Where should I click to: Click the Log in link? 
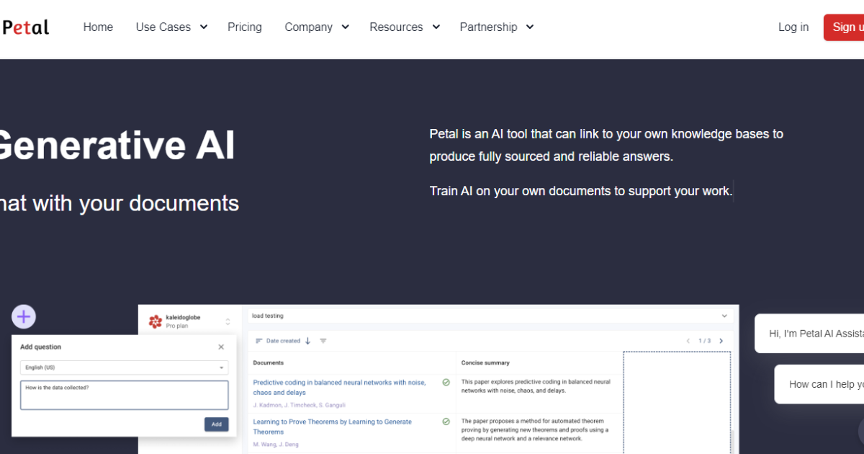(x=793, y=27)
